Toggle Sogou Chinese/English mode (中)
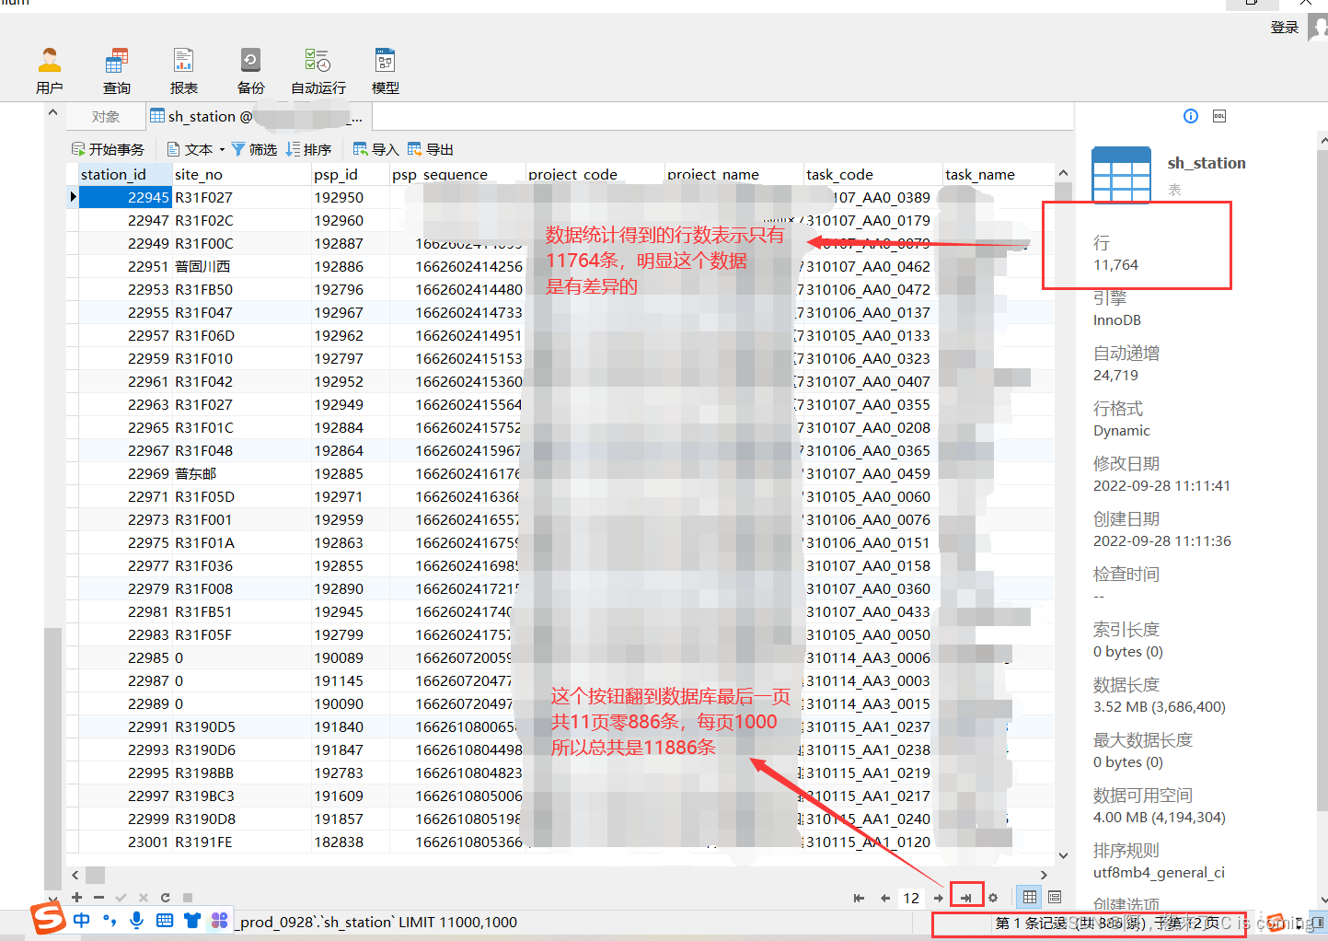The width and height of the screenshot is (1328, 941). pos(82,920)
